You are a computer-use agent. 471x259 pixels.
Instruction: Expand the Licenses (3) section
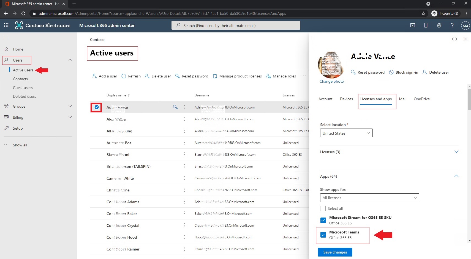pos(456,152)
